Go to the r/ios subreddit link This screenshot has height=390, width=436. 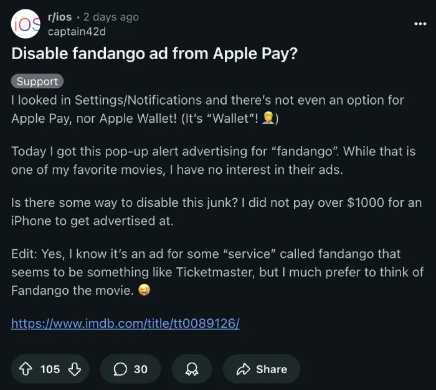click(60, 17)
